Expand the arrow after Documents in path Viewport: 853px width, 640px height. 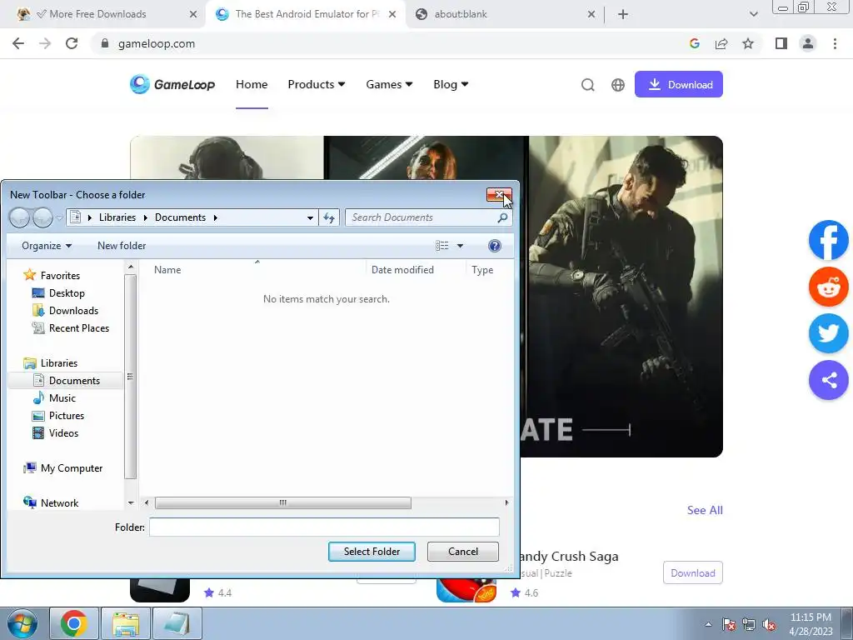[x=216, y=217]
